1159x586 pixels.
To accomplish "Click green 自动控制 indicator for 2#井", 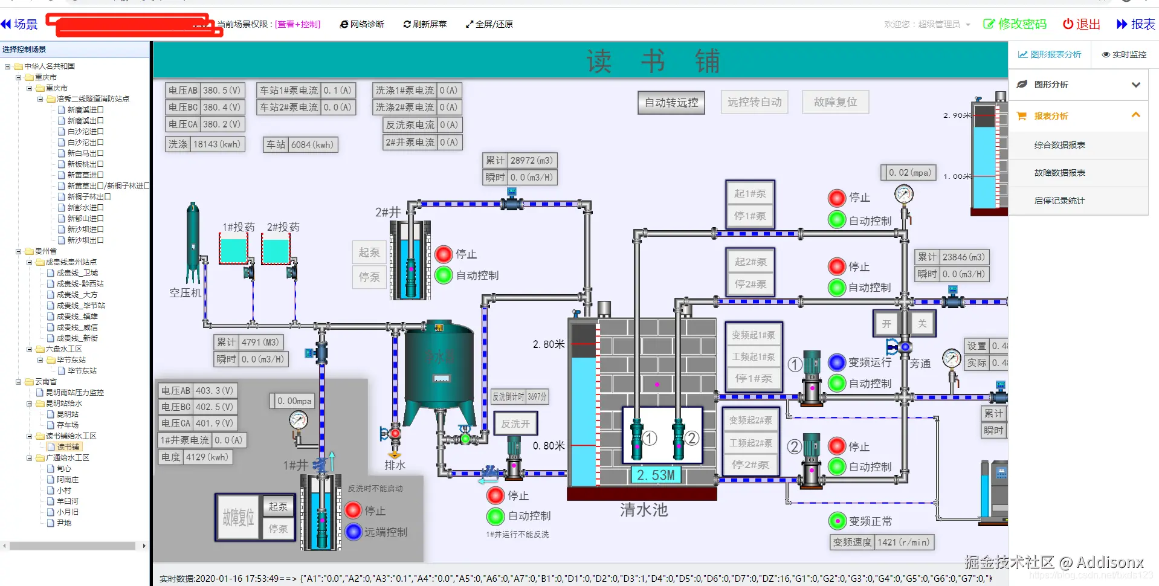I will 444,275.
